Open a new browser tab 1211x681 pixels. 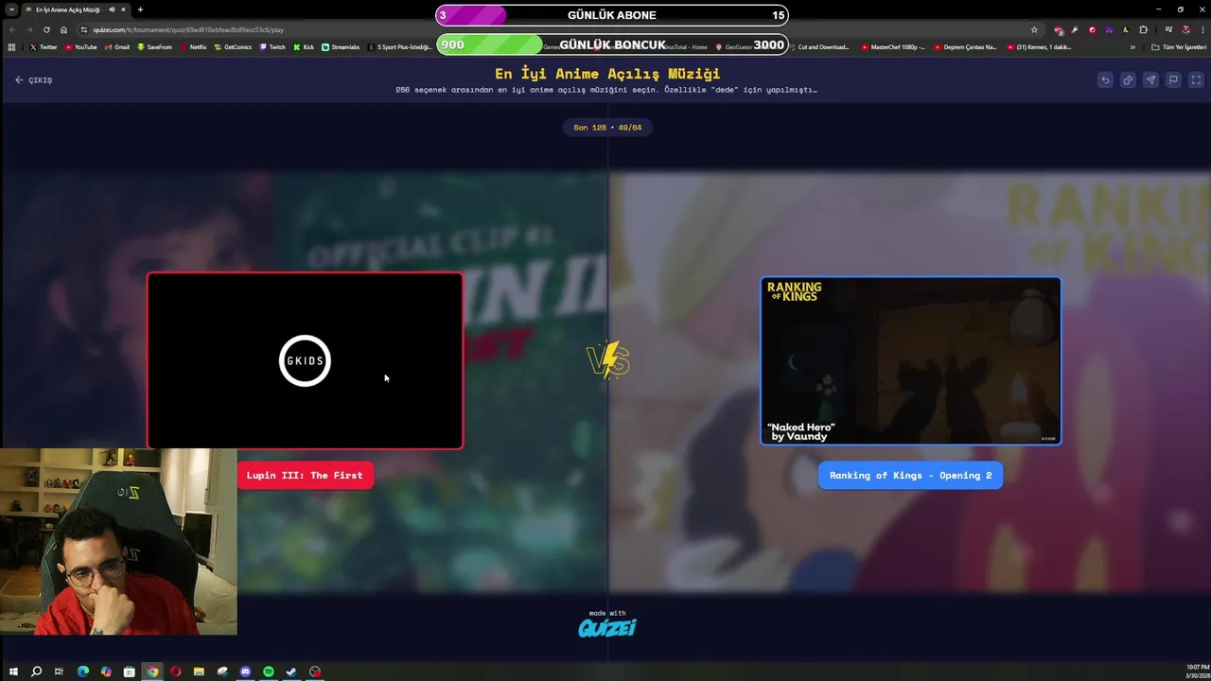click(140, 9)
